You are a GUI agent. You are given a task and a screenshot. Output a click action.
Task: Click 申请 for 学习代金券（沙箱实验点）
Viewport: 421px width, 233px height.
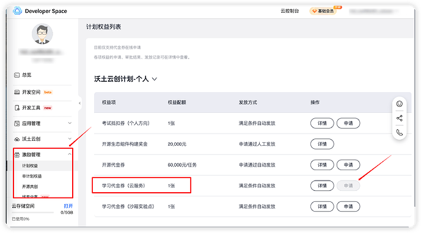(348, 206)
